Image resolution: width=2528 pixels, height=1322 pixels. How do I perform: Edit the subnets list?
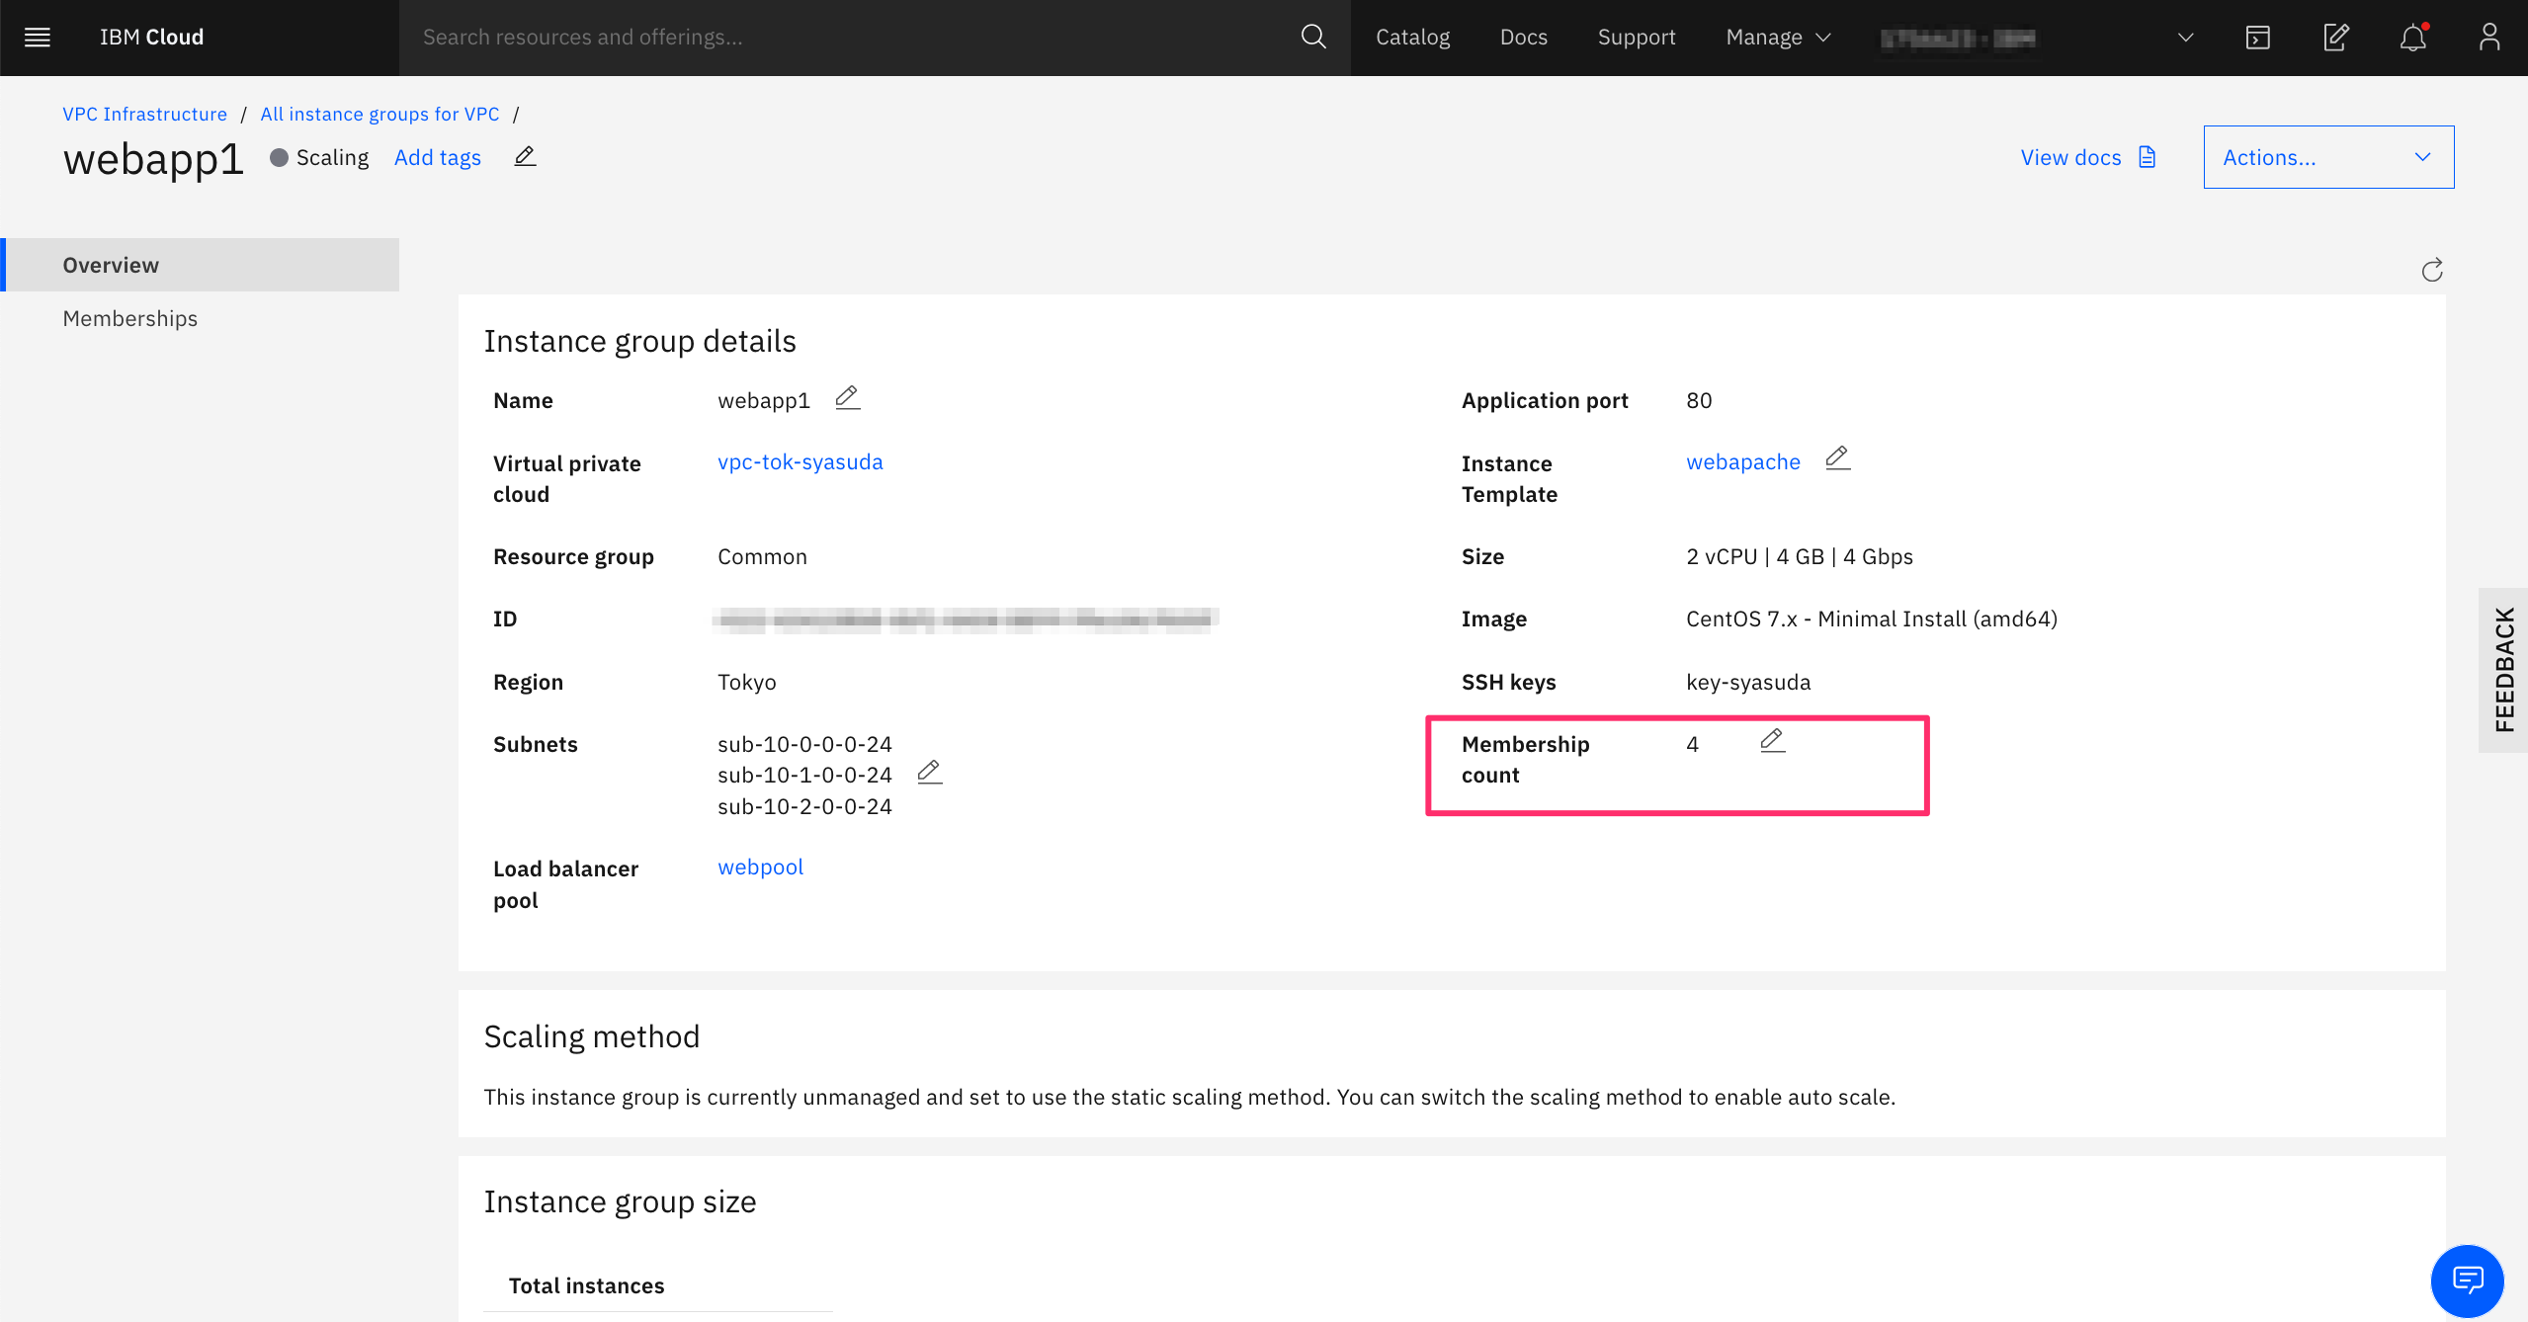click(x=929, y=773)
